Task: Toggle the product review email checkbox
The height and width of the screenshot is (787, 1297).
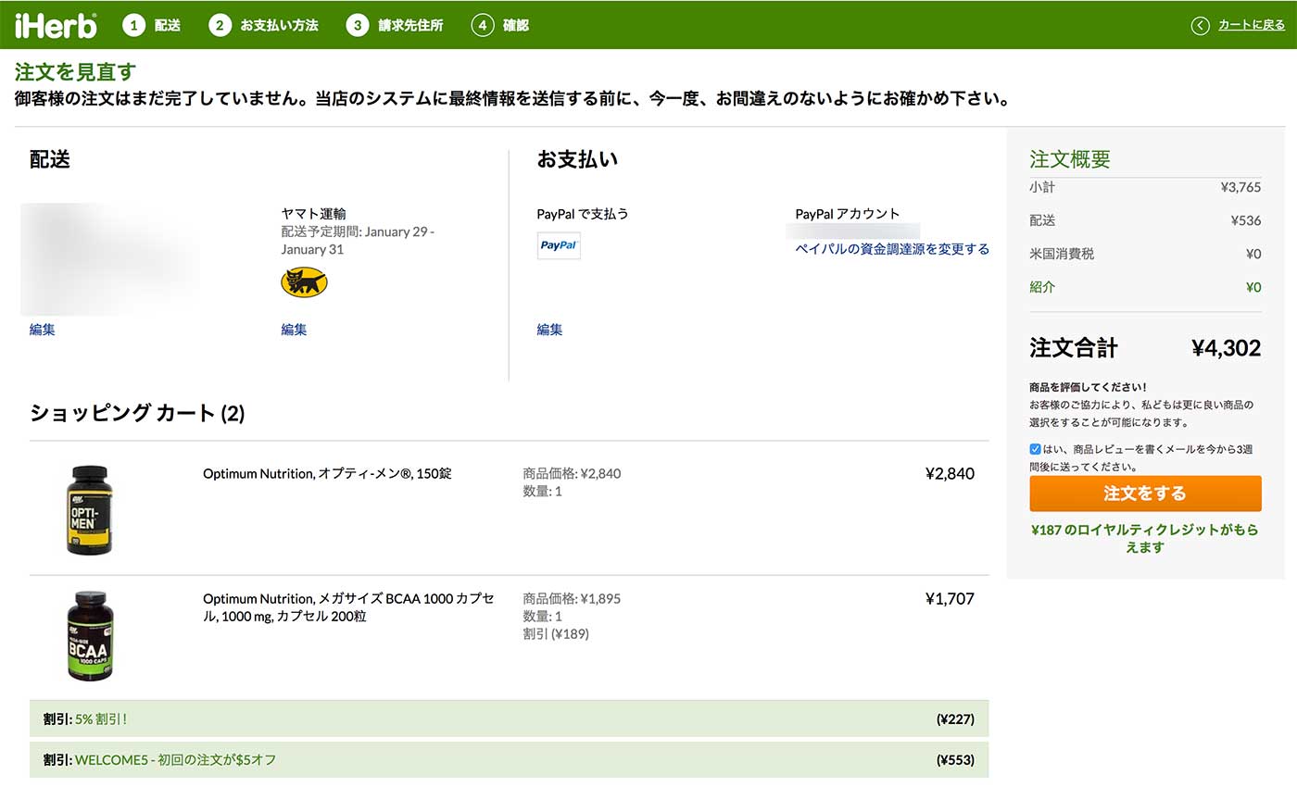Action: coord(1035,449)
